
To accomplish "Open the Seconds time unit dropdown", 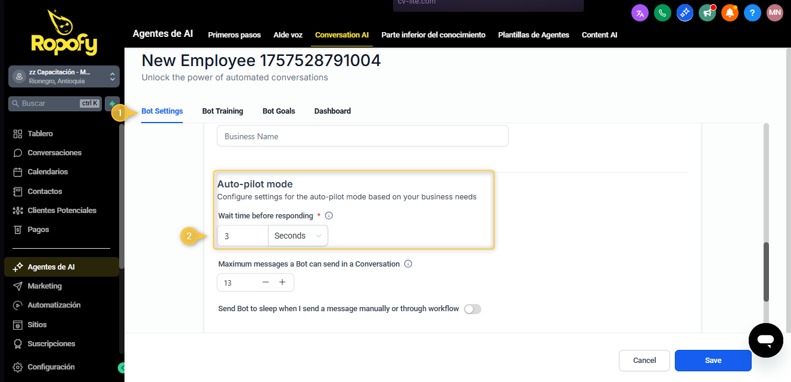I will pyautogui.click(x=298, y=236).
